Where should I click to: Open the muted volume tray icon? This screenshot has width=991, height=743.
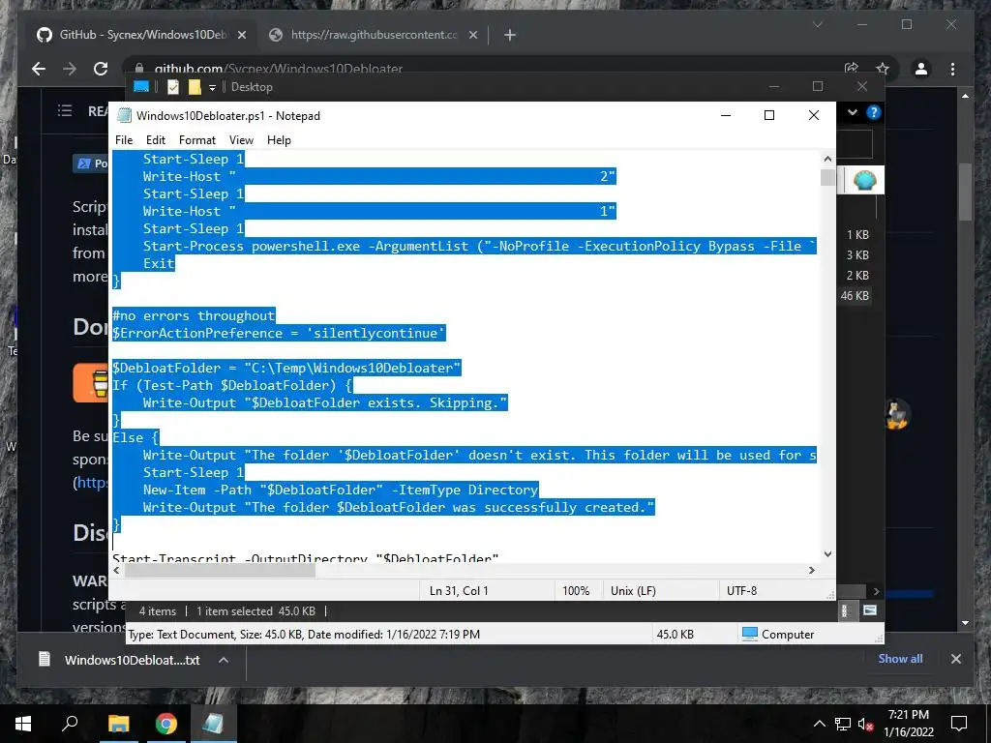click(866, 724)
